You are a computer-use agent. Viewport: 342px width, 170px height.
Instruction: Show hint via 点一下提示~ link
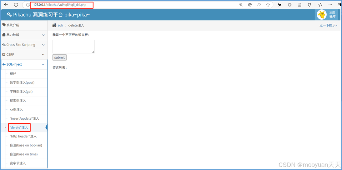pyautogui.click(x=328, y=26)
